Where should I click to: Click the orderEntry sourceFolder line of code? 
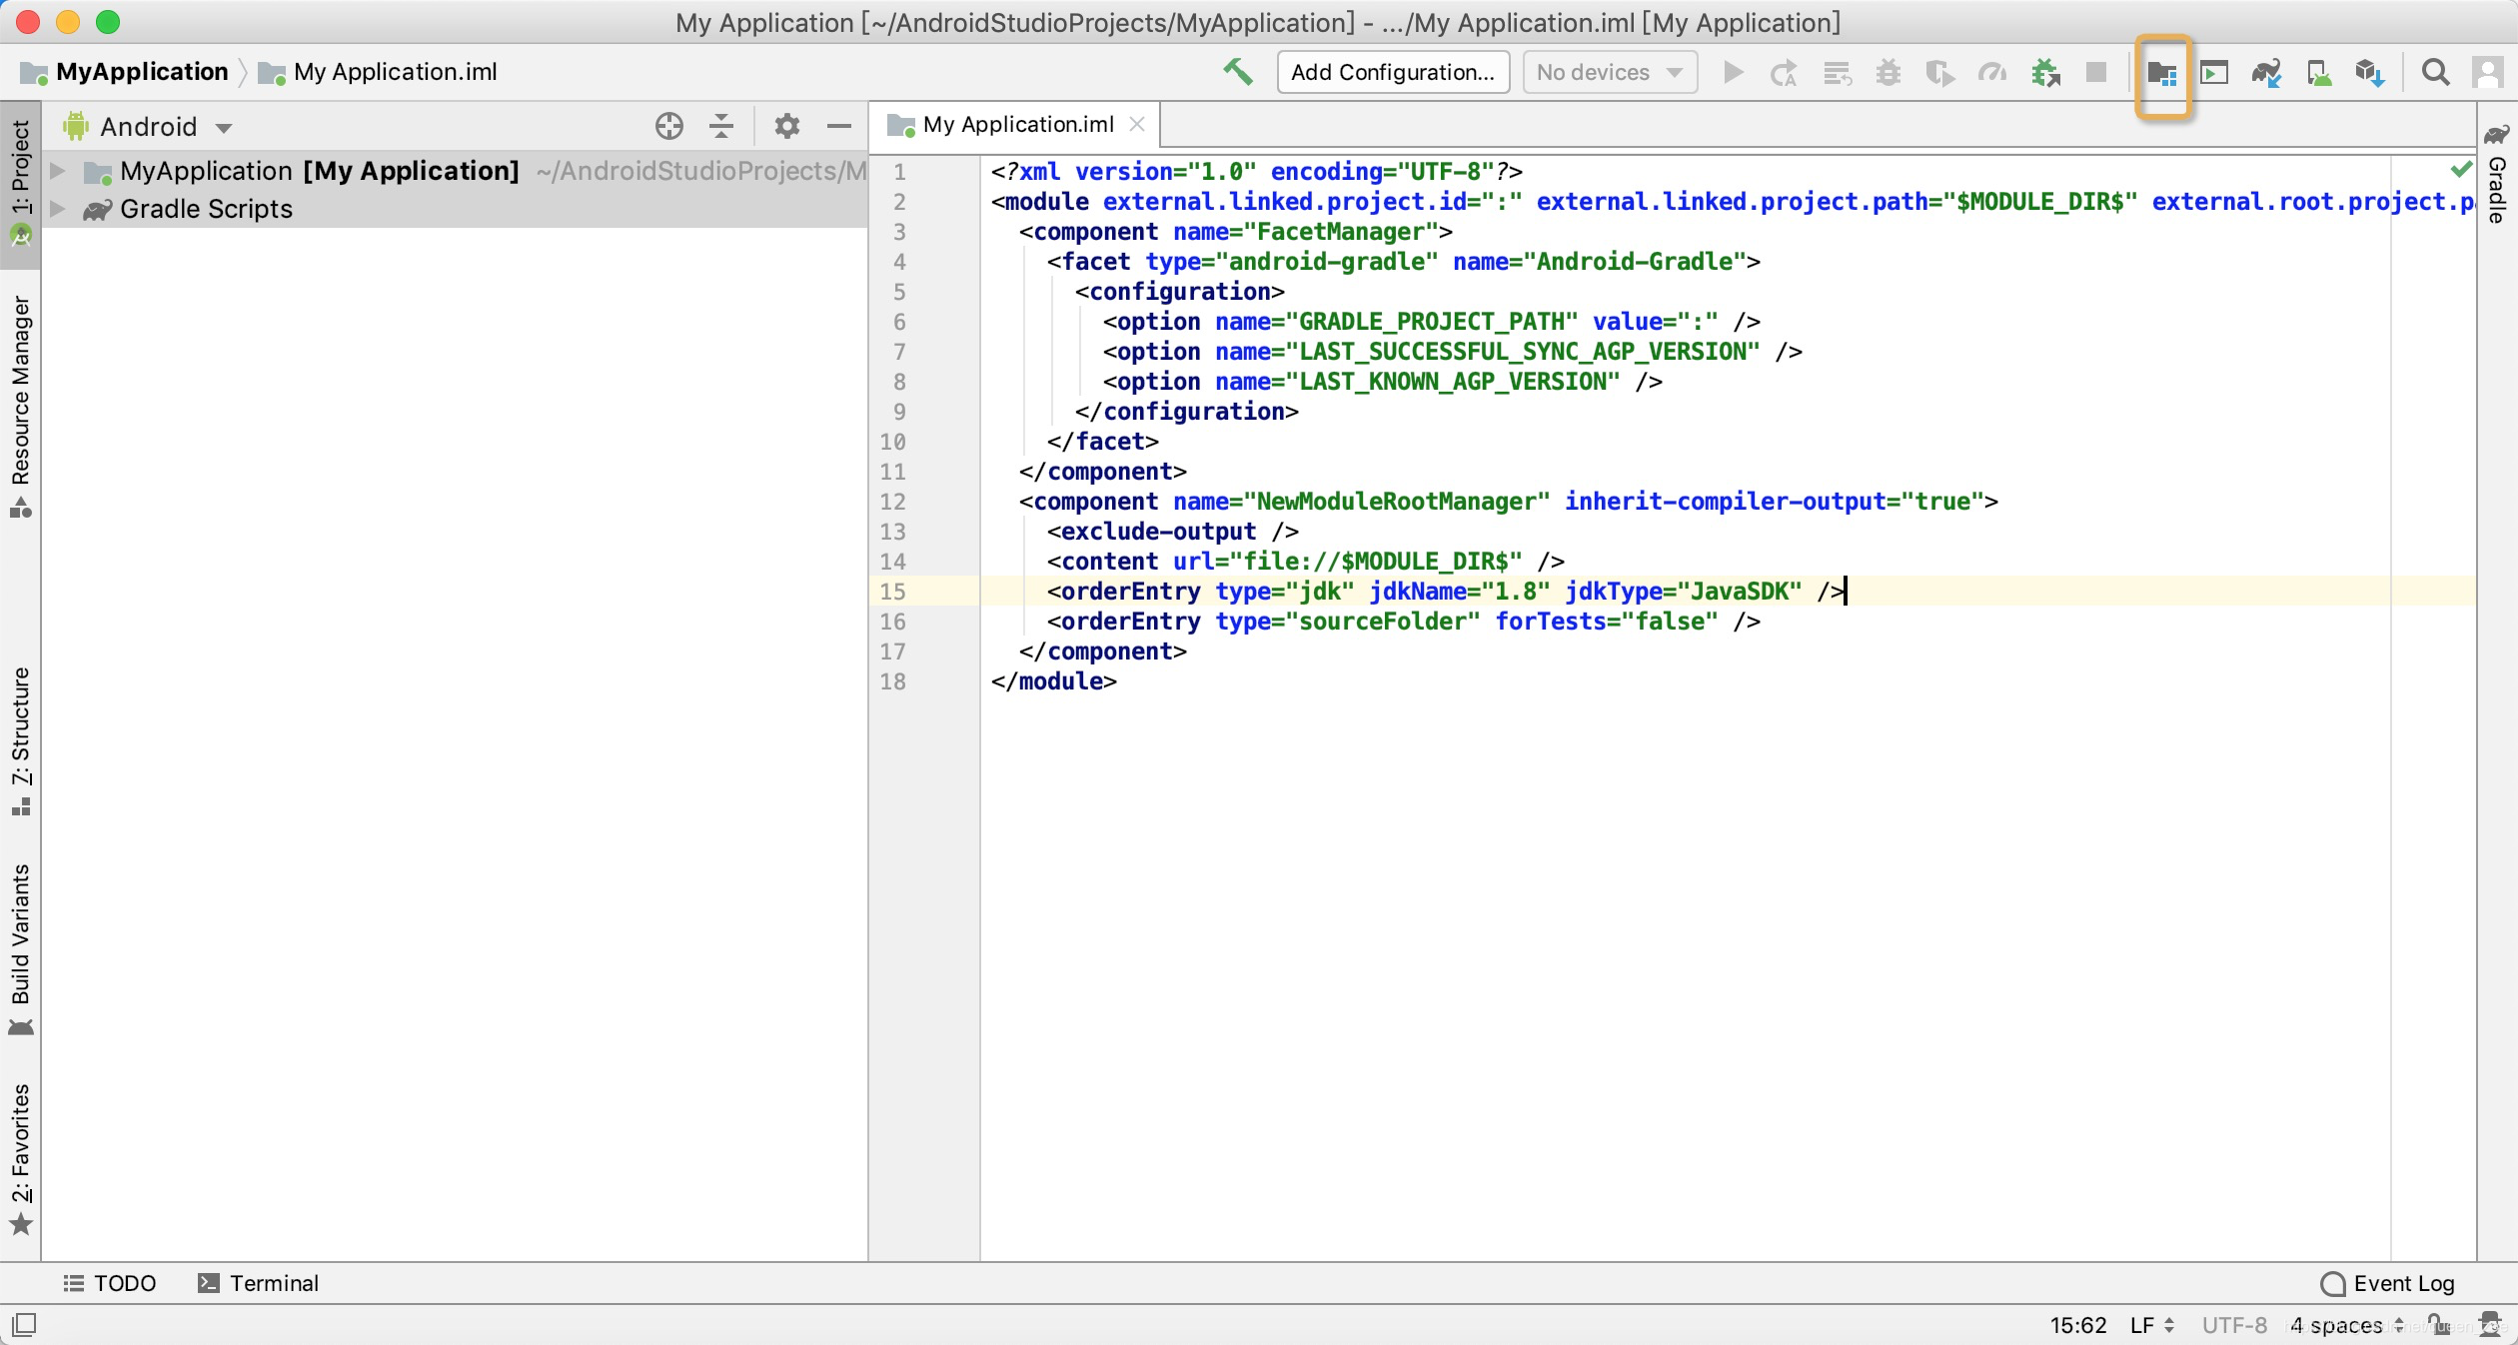click(x=1404, y=622)
